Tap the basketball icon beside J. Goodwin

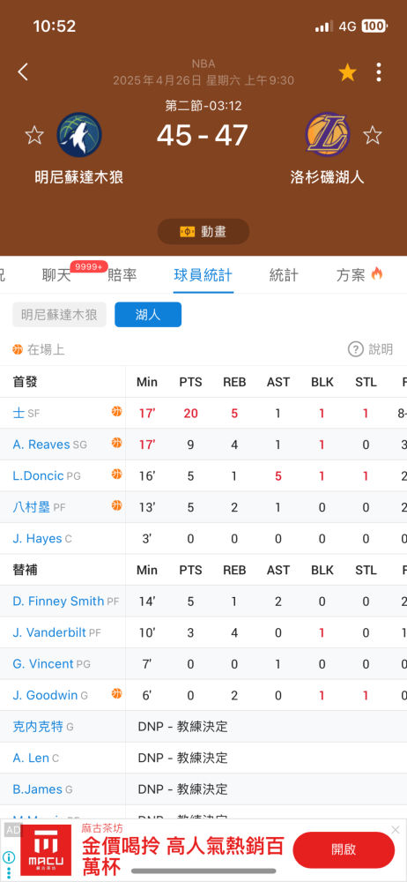[x=117, y=693]
